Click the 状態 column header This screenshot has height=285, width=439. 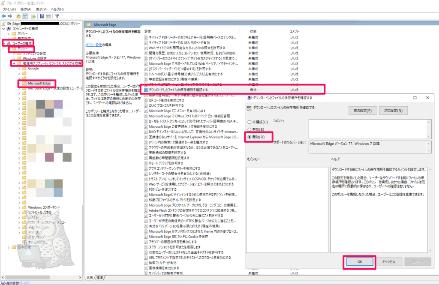[x=253, y=31]
